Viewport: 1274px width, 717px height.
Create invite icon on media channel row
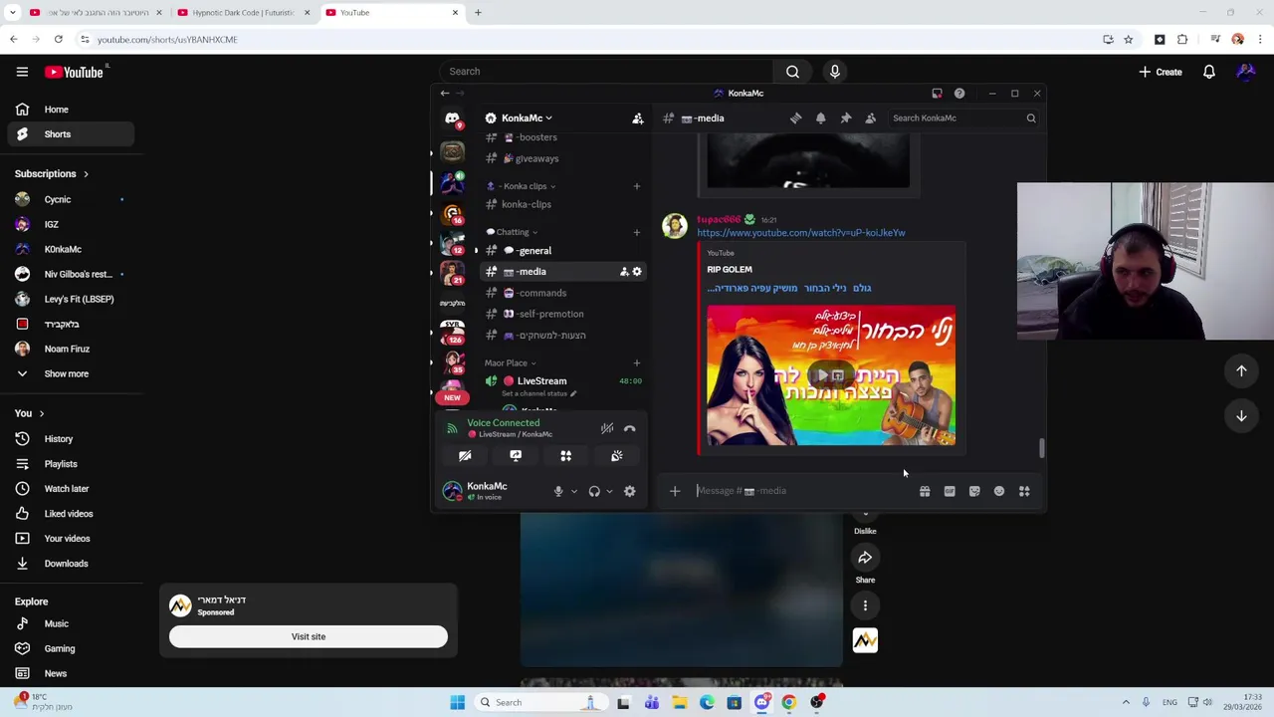coord(624,272)
